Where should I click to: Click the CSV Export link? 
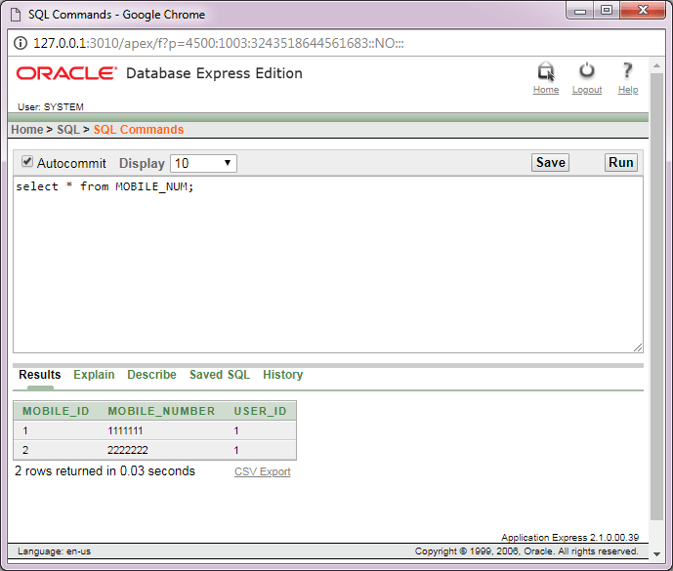click(x=262, y=471)
